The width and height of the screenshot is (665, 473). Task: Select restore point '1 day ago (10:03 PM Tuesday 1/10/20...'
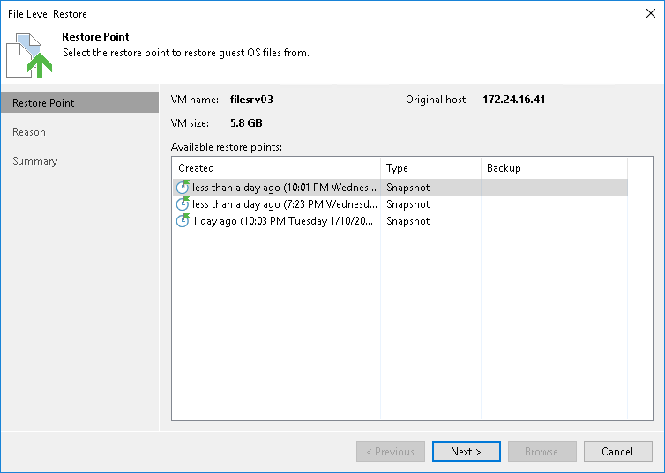400,221
